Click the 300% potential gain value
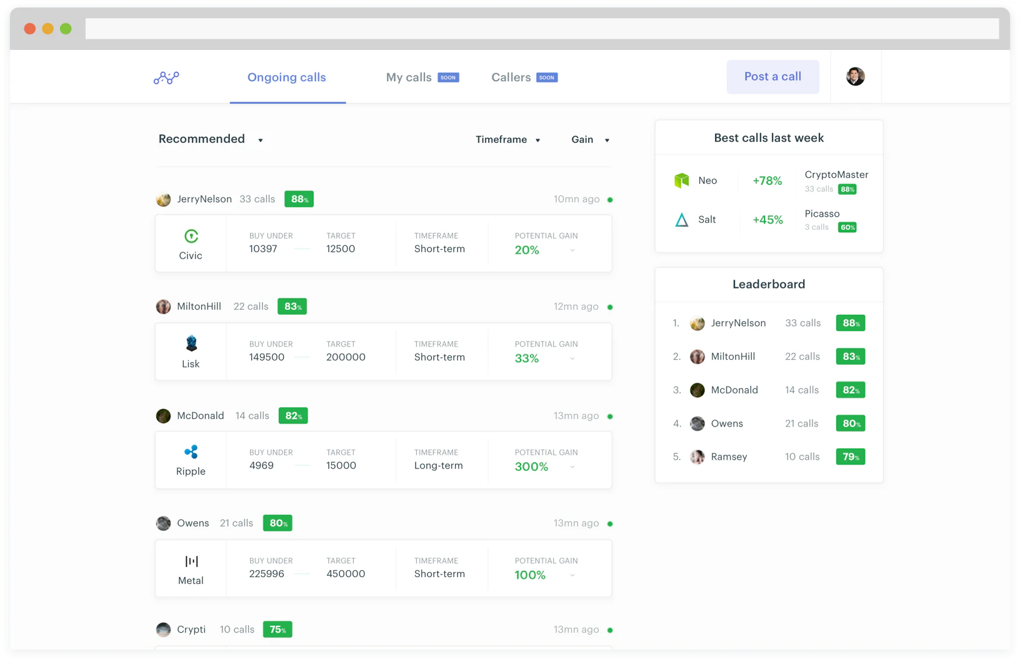This screenshot has width=1020, height=662. [531, 467]
